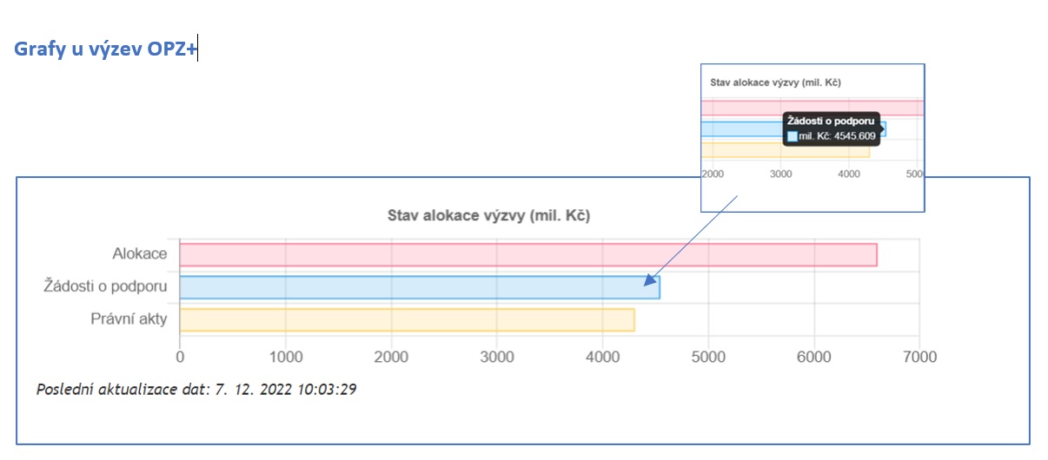1048x460 pixels.
Task: Click the x-axis value 1000 in main chart
Action: coord(286,357)
